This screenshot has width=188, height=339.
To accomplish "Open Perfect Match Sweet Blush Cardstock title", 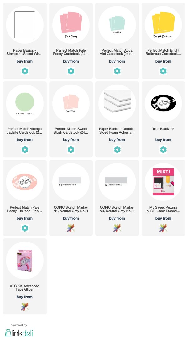I will [x=71, y=131].
